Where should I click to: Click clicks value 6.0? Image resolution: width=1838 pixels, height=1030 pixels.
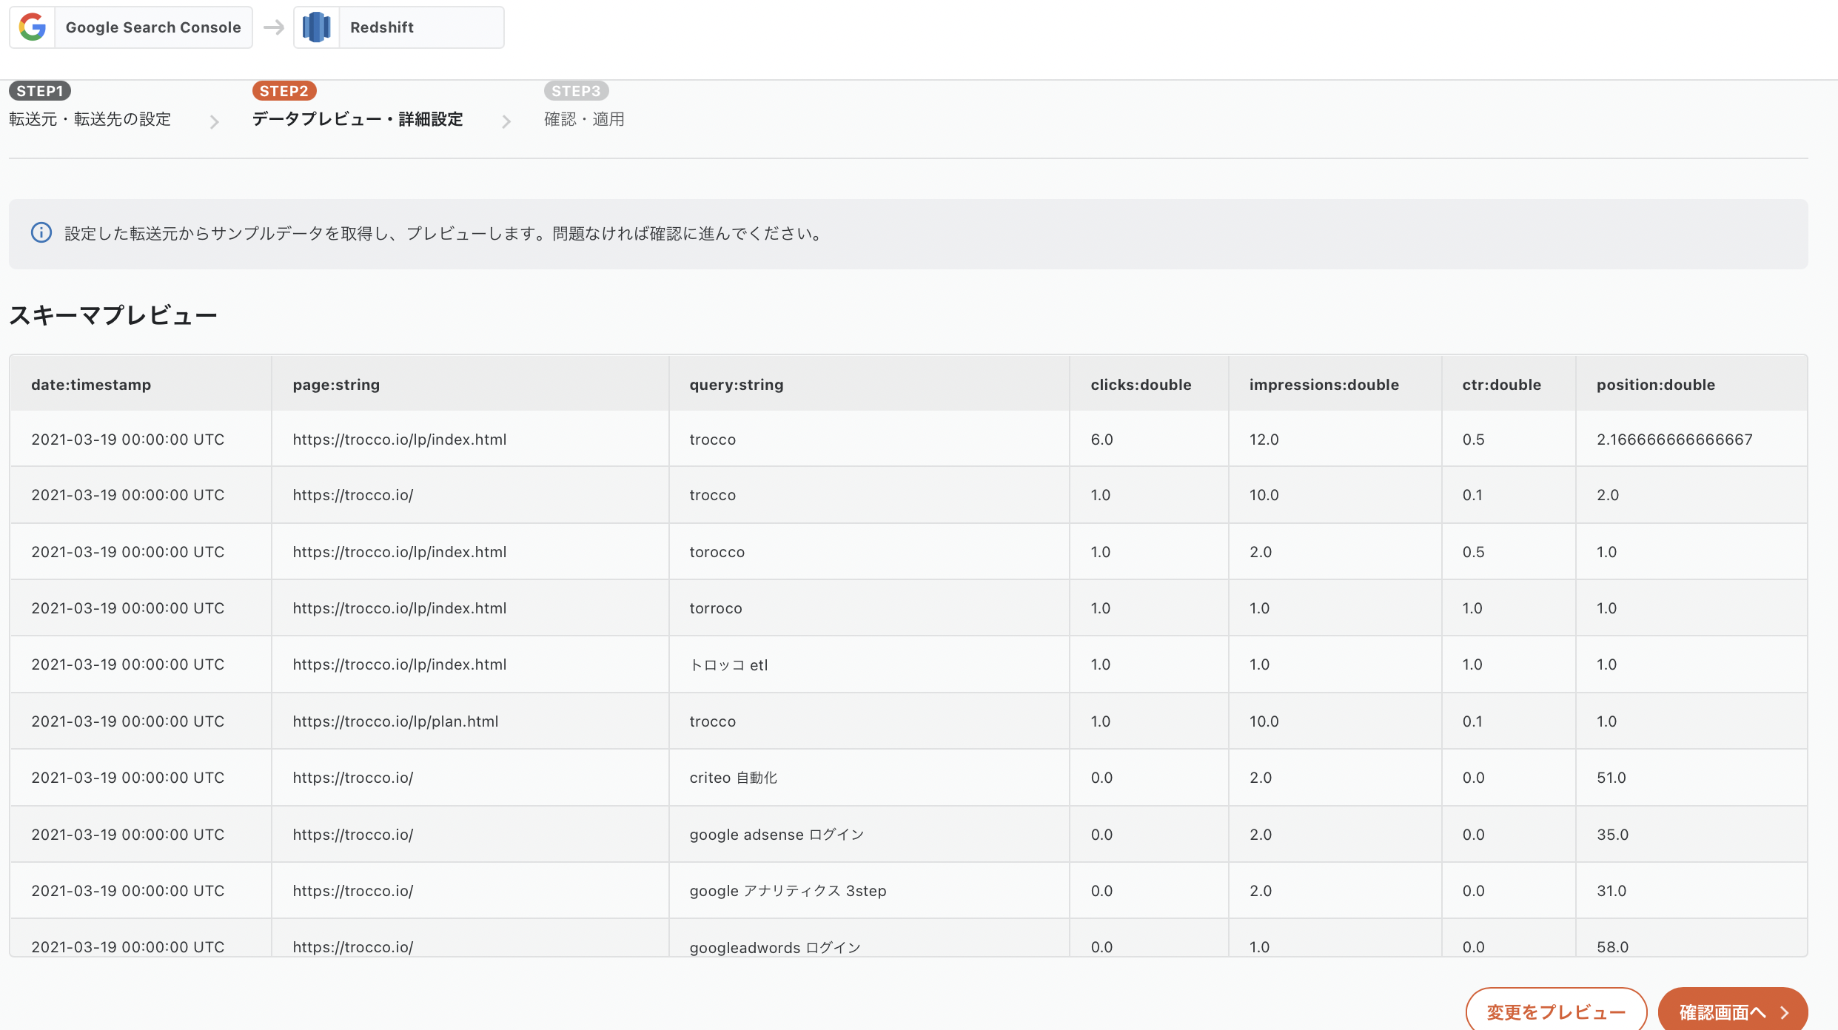1102,440
